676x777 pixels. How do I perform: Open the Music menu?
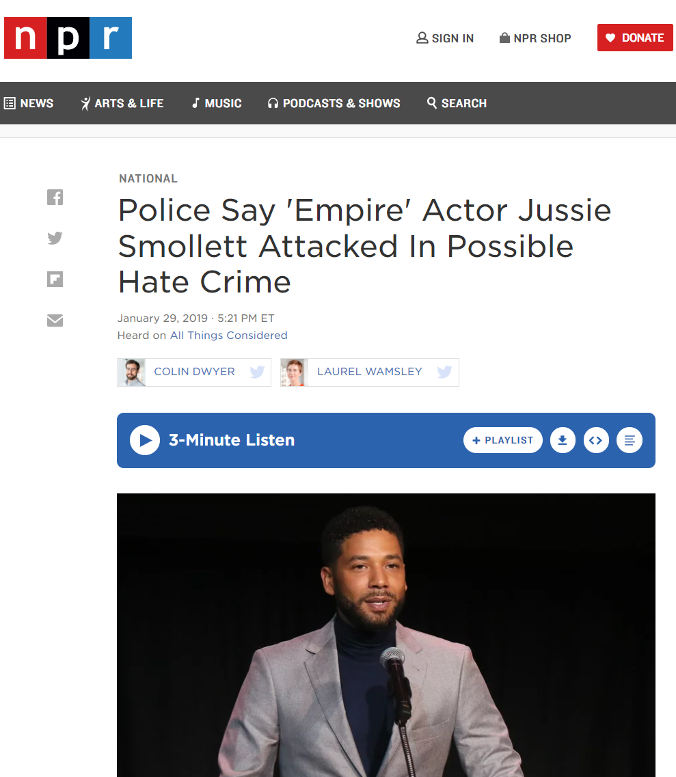coord(217,103)
